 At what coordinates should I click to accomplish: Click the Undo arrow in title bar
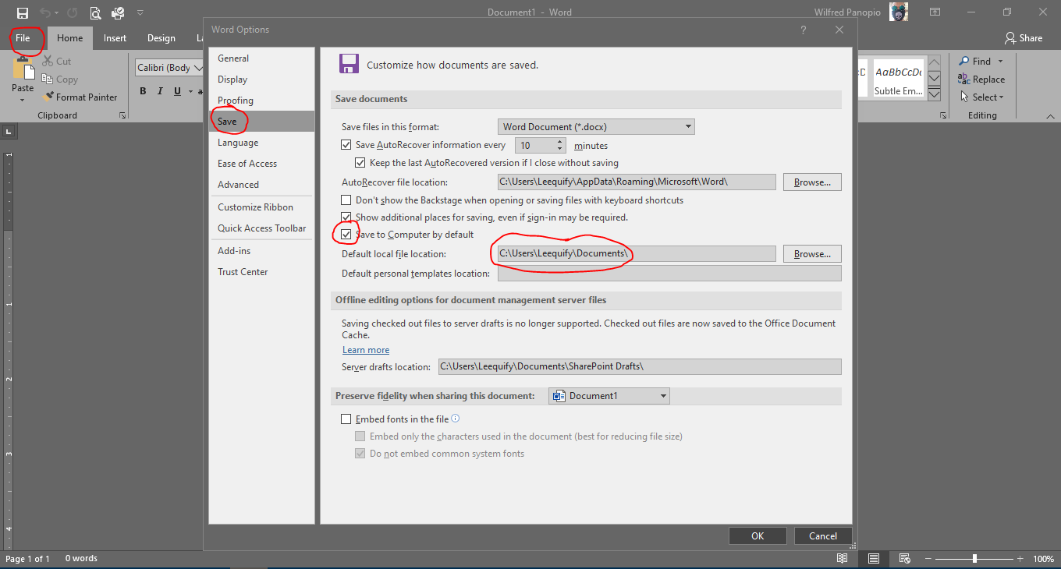[45, 12]
